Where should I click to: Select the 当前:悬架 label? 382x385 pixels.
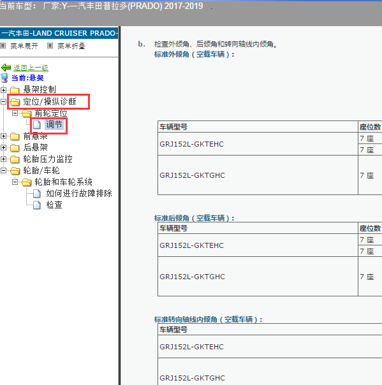(x=27, y=78)
